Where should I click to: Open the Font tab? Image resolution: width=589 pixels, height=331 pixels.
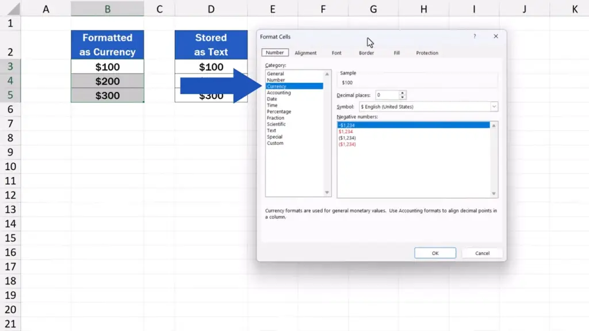(336, 53)
